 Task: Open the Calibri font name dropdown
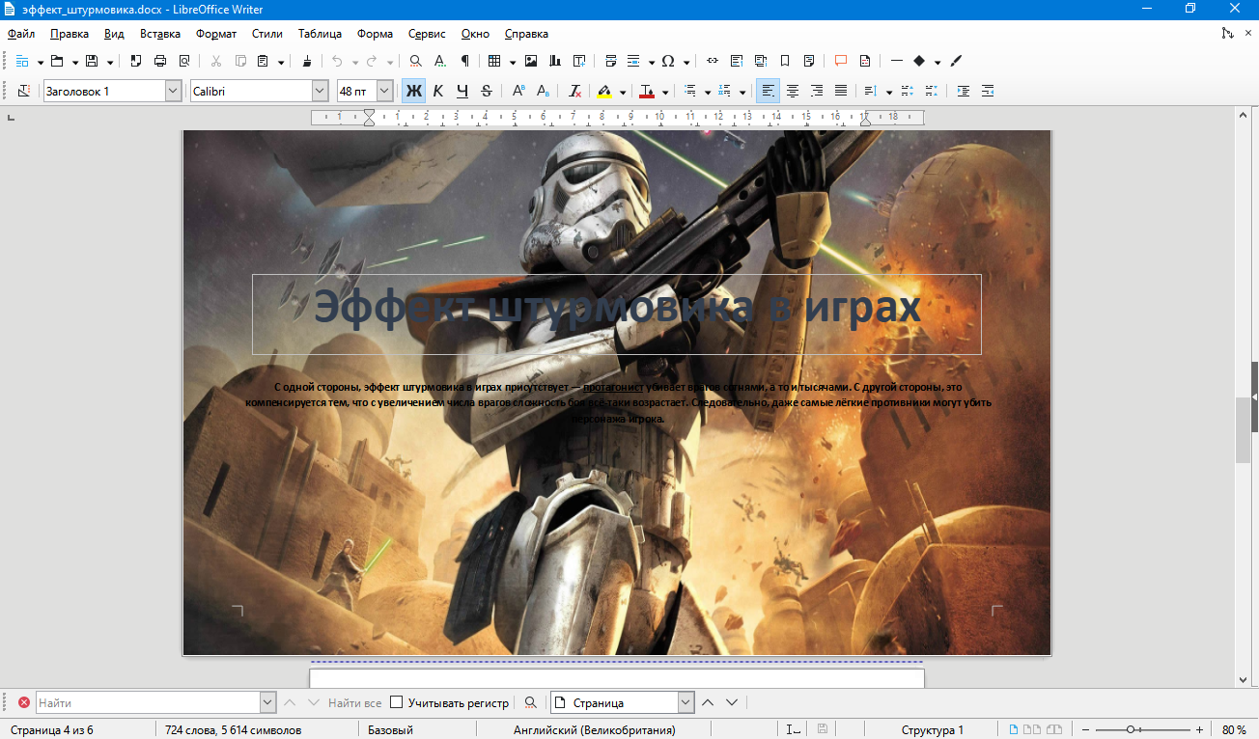point(320,91)
